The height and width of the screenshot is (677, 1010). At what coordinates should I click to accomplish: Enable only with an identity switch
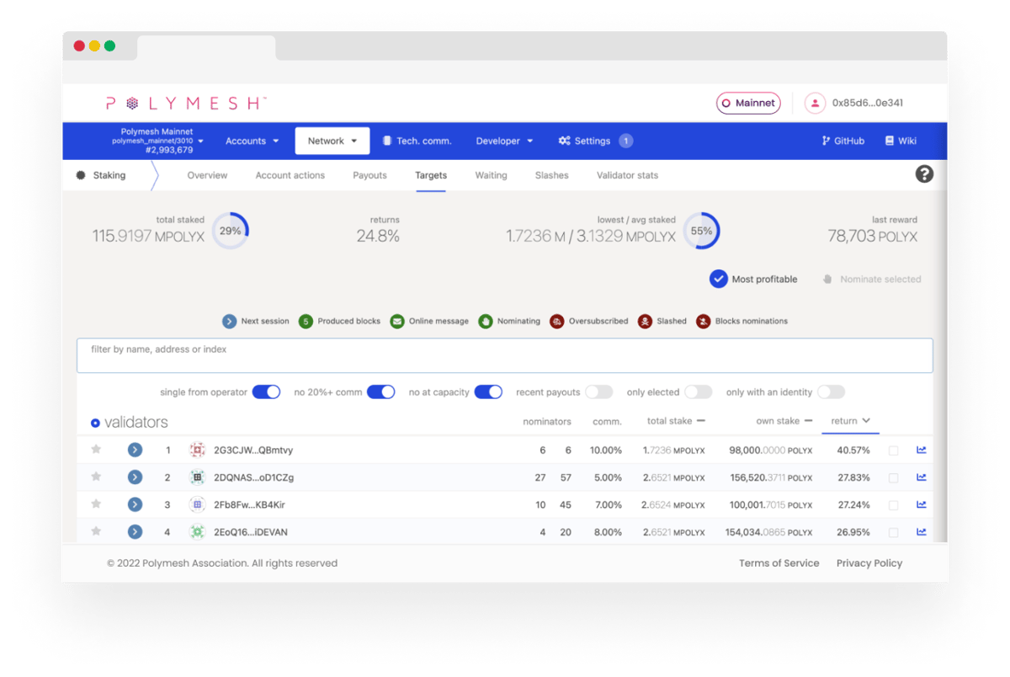click(831, 392)
